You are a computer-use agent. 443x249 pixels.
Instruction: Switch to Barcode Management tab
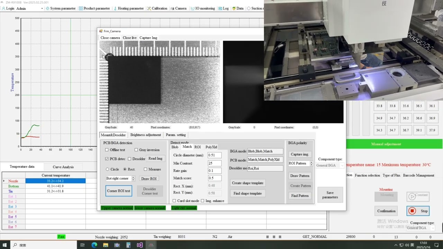pyautogui.click(x=418, y=175)
